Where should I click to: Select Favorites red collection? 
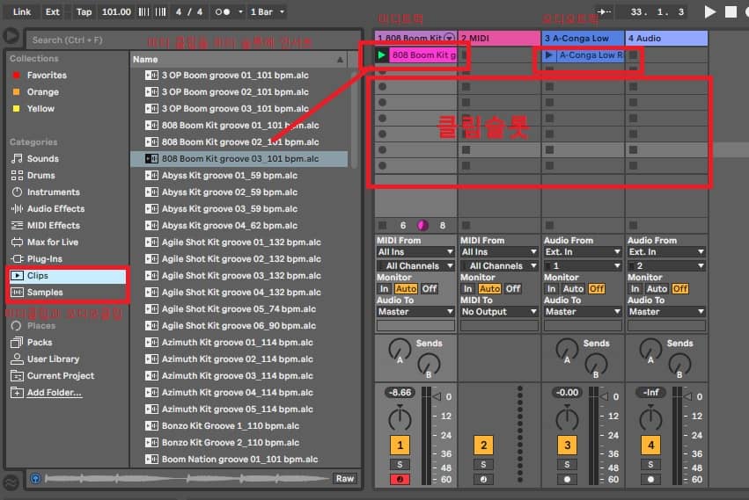pyautogui.click(x=47, y=76)
